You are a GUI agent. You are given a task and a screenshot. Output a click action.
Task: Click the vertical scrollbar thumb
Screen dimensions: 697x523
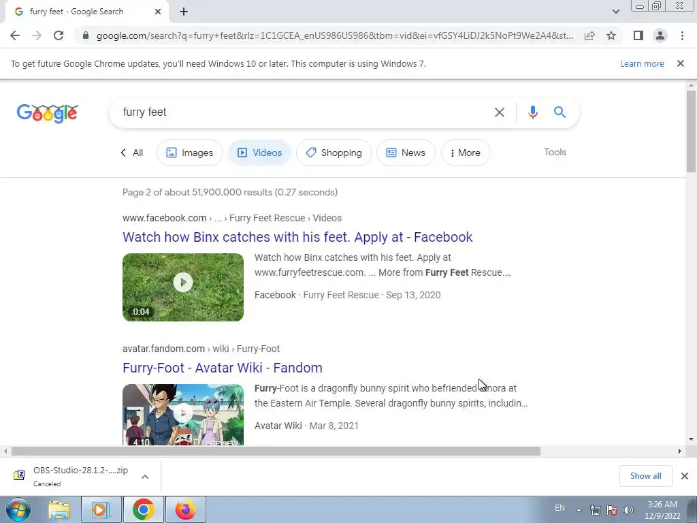[x=691, y=131]
